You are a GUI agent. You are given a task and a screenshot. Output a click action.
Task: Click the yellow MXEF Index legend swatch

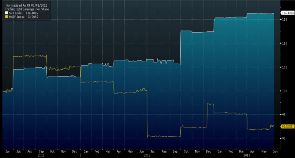pyautogui.click(x=6, y=17)
